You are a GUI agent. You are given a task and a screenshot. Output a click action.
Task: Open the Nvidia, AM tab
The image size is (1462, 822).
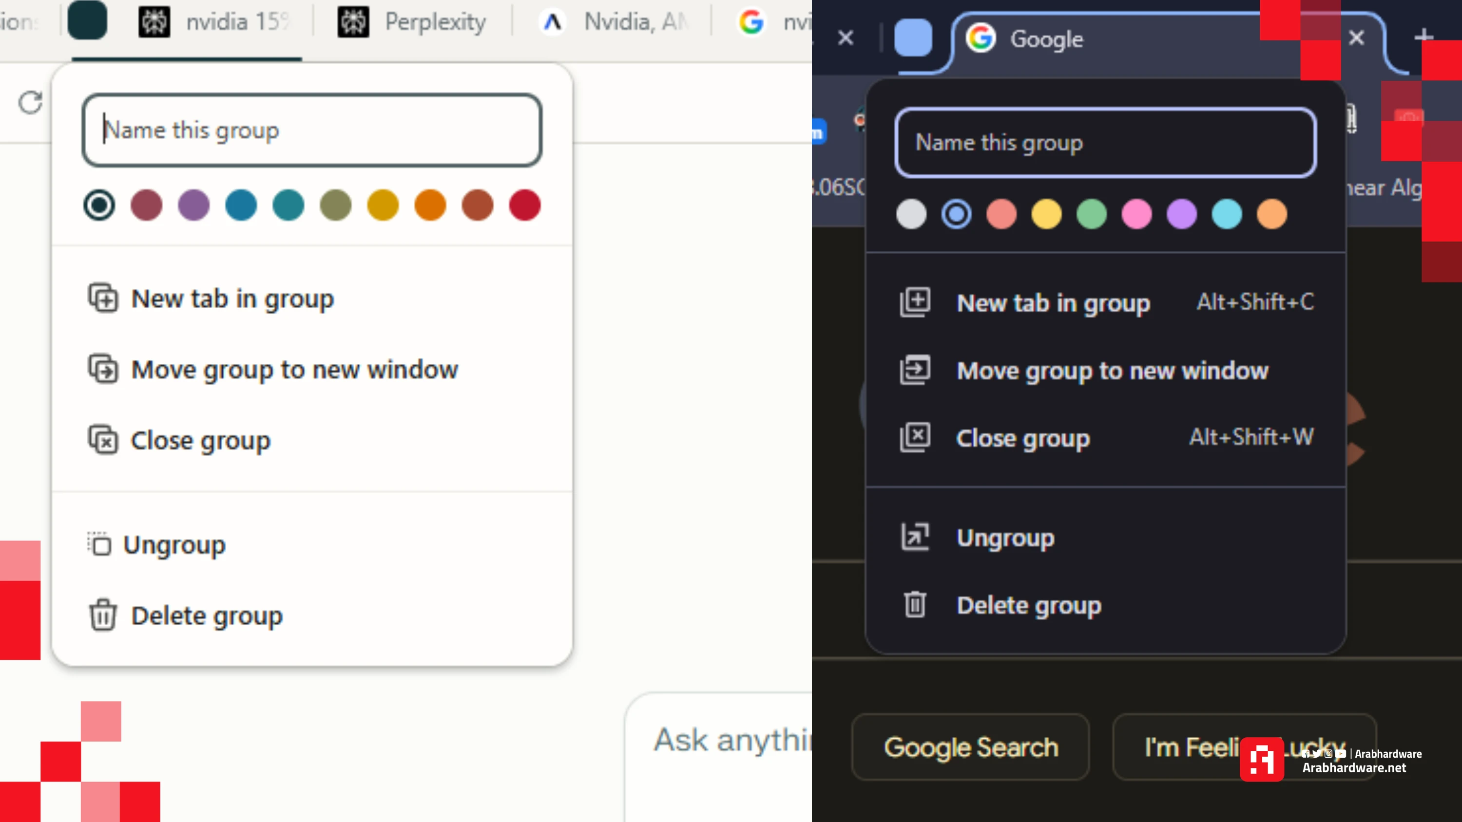pos(613,22)
